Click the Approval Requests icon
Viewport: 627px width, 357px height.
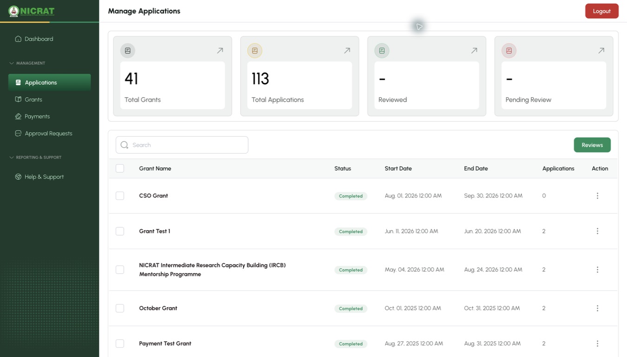(18, 133)
